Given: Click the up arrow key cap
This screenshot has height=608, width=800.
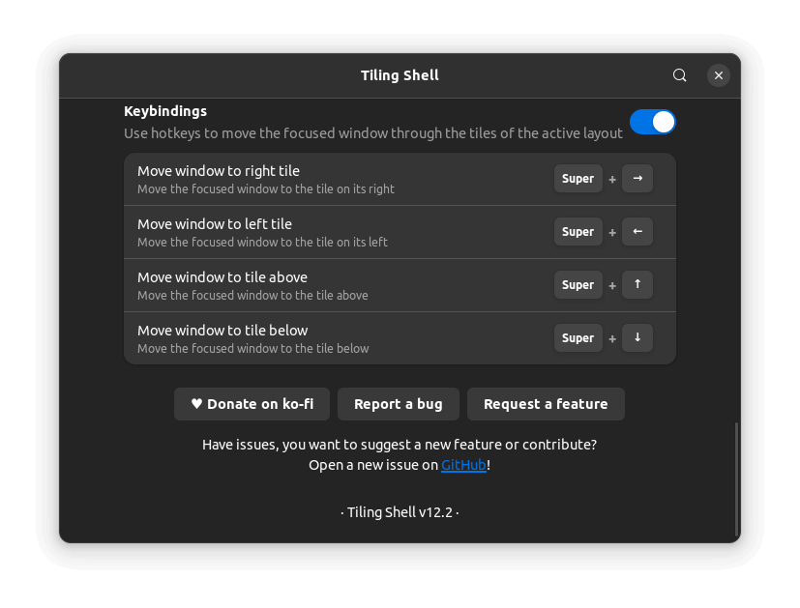Looking at the screenshot, I should pos(637,285).
